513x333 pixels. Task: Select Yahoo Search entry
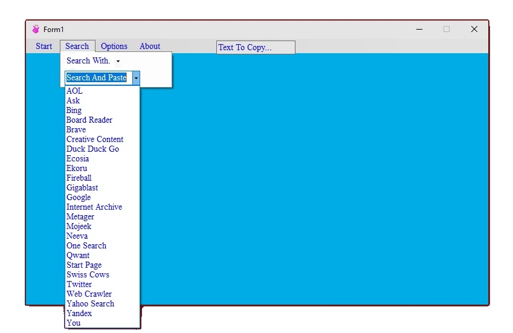coord(102,303)
